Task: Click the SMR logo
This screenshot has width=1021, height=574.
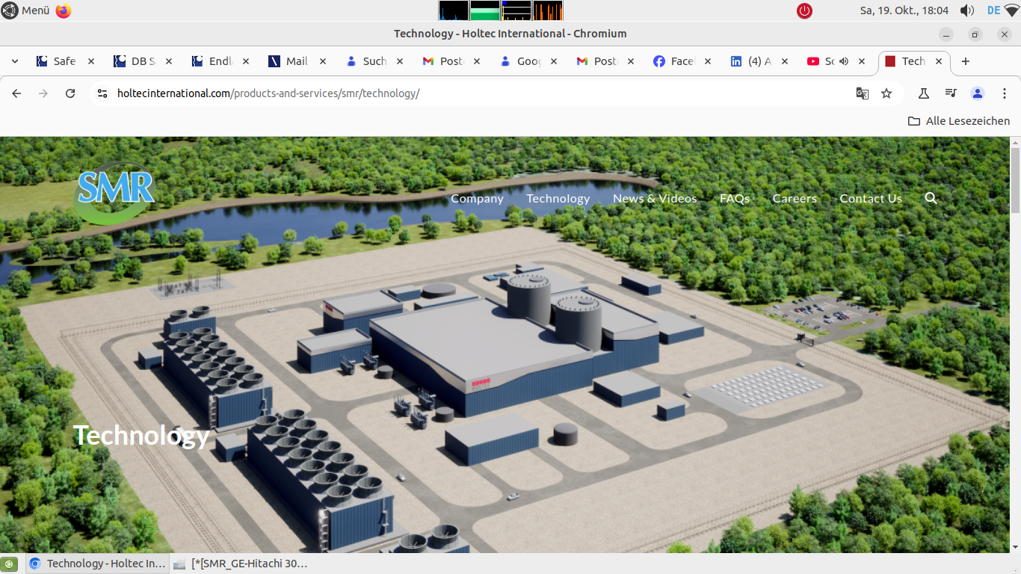Action: coord(116,191)
